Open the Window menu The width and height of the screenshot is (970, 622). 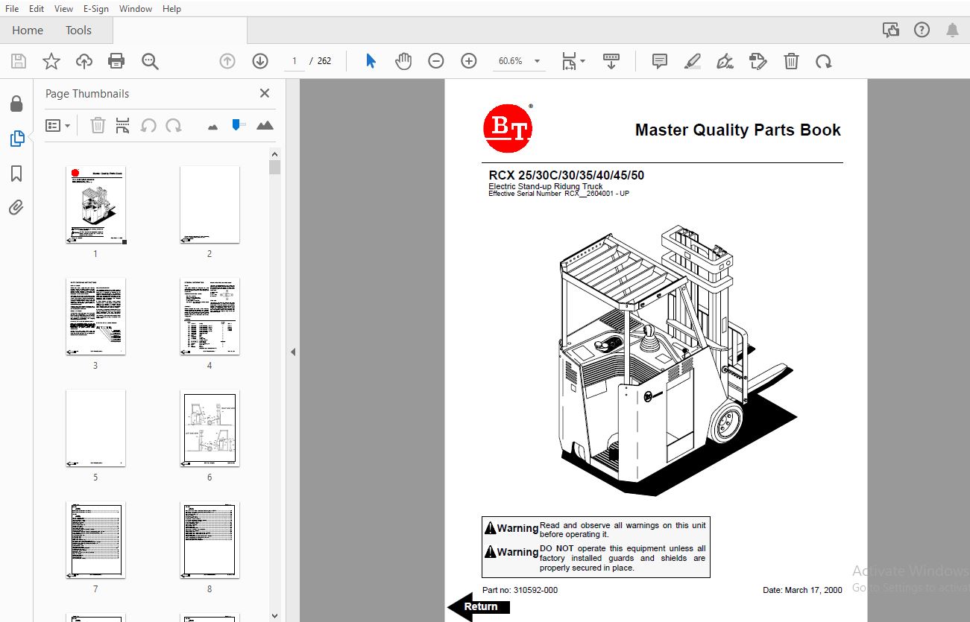click(x=136, y=9)
